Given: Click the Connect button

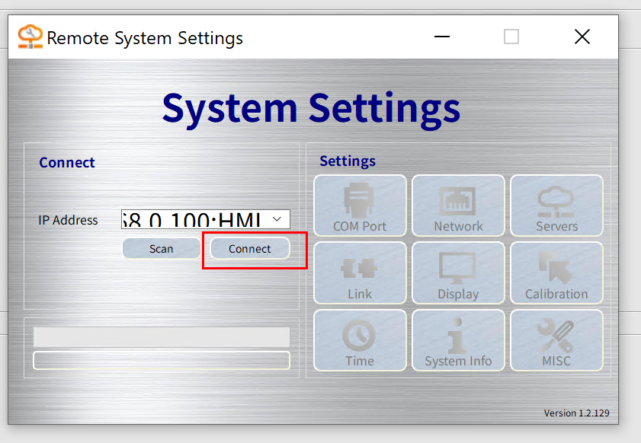Looking at the screenshot, I should pos(250,249).
